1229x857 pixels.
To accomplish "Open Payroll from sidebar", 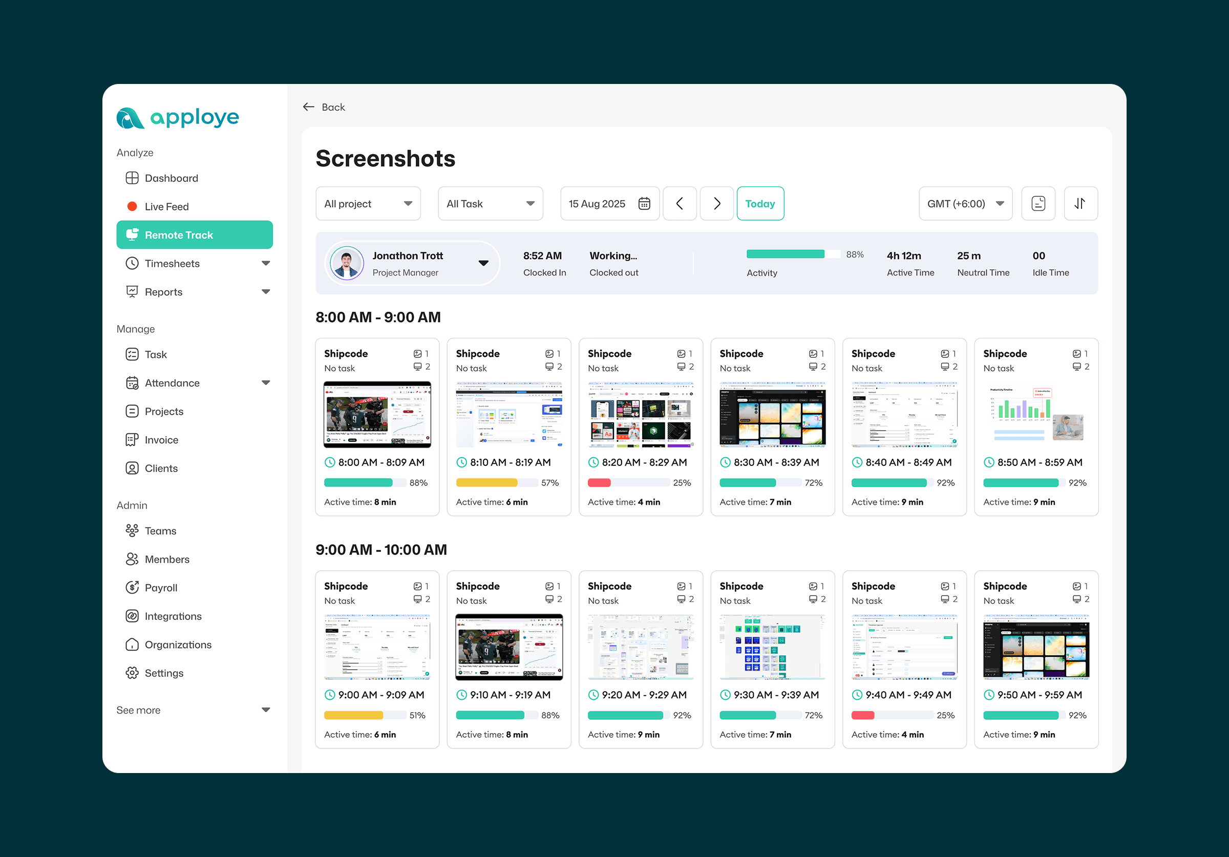I will coord(161,588).
